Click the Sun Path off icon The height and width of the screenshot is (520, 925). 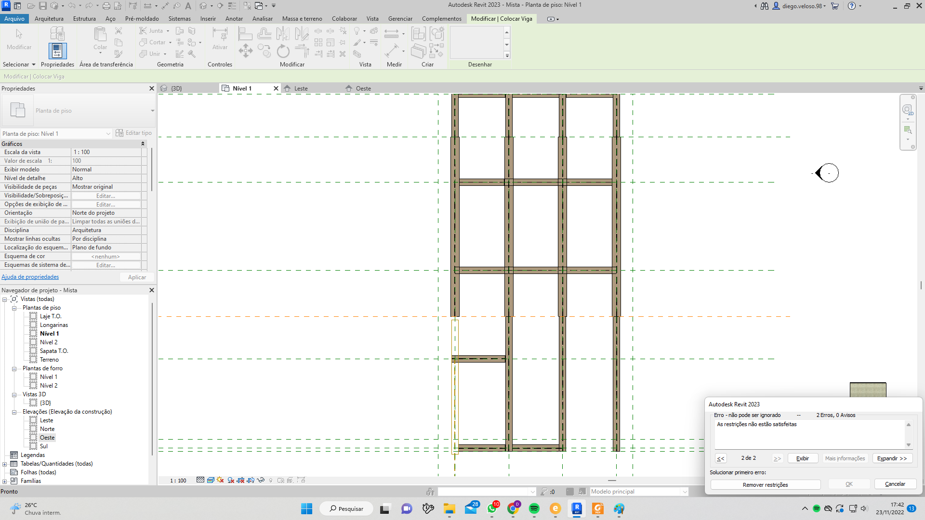tap(220, 480)
